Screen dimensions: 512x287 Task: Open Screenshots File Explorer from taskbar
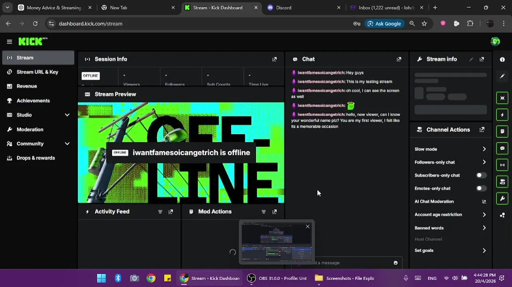coord(345,278)
